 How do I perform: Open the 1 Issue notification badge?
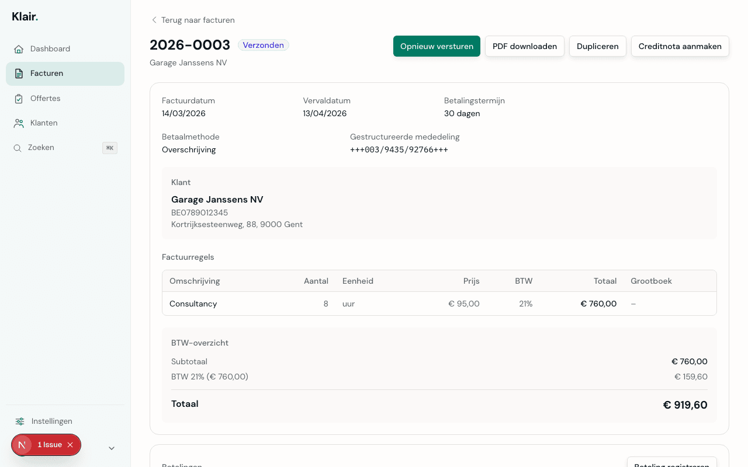tap(49, 445)
